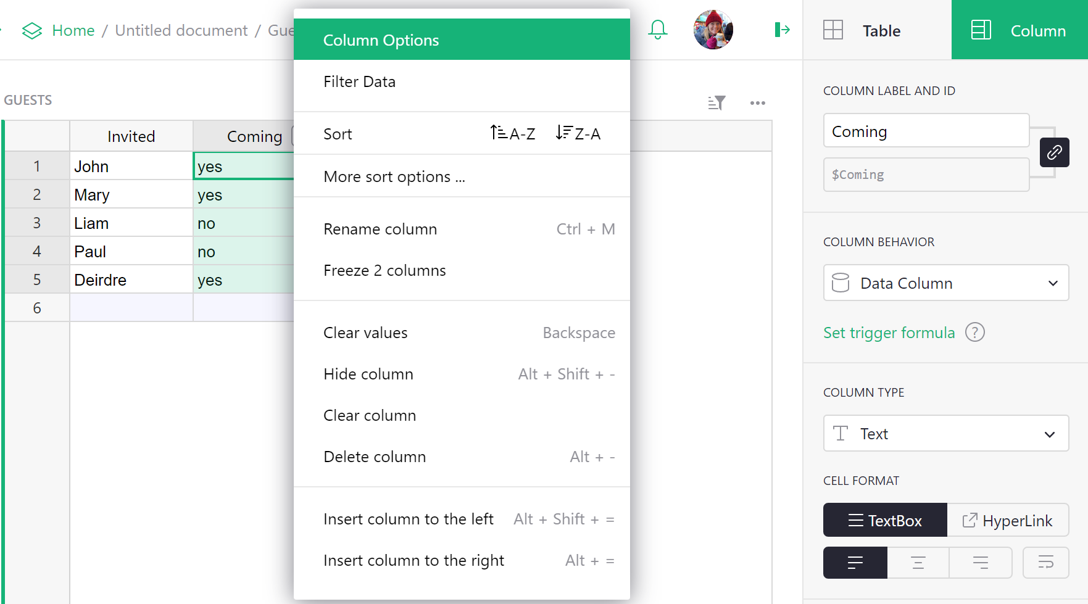Collapse the right panel with the green arrow
This screenshot has height=604, width=1088.
pos(781,29)
